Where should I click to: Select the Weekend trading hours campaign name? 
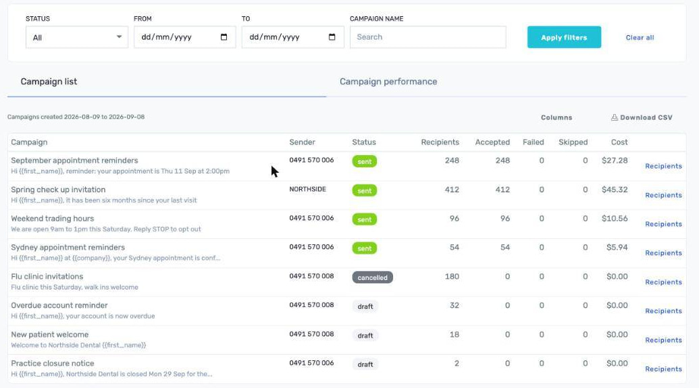[53, 218]
